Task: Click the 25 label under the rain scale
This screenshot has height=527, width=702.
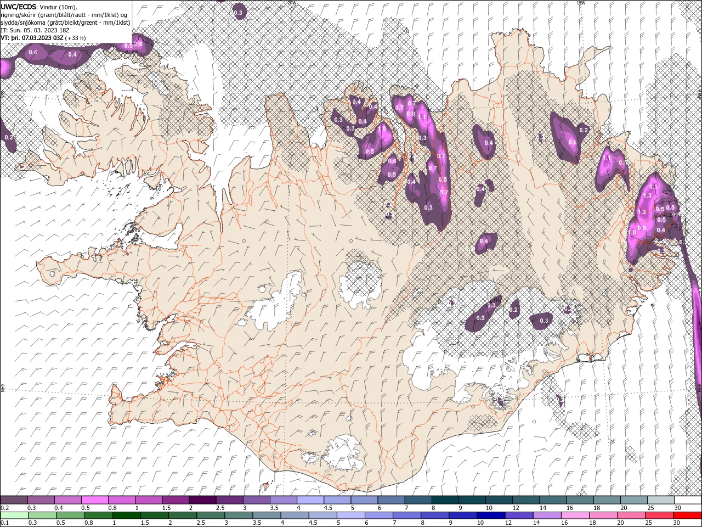Action: (648, 523)
